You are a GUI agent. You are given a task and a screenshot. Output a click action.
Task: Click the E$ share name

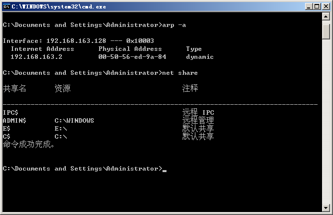tap(6, 128)
